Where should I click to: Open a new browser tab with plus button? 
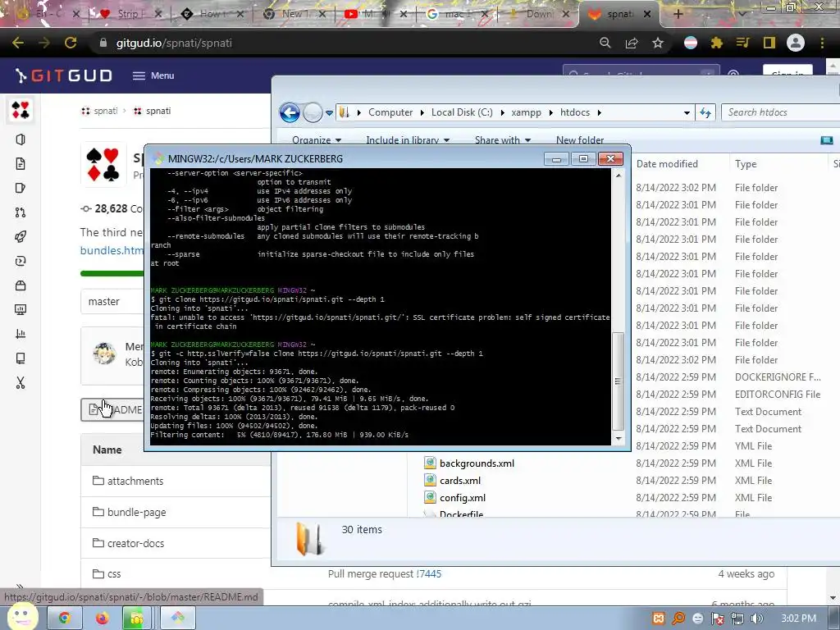coord(678,14)
